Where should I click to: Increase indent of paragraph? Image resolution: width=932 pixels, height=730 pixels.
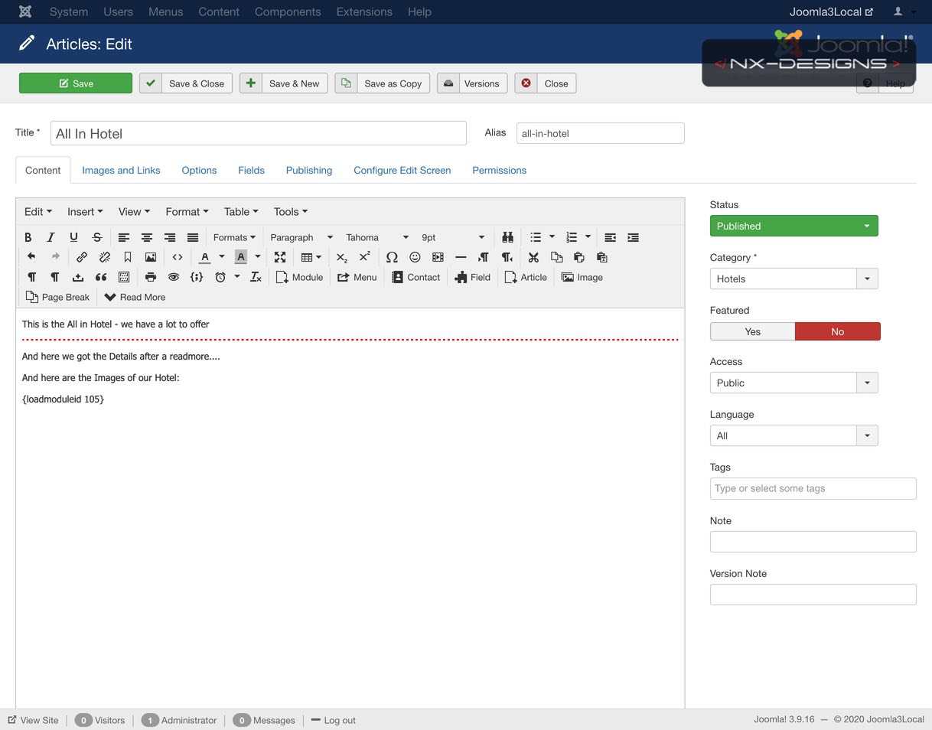(633, 237)
